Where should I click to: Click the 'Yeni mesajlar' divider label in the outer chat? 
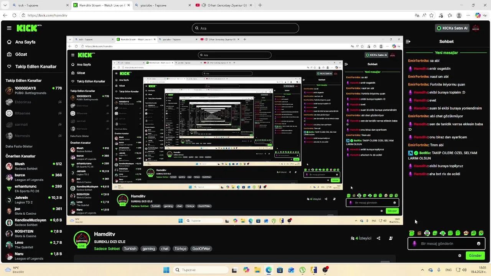(447, 53)
